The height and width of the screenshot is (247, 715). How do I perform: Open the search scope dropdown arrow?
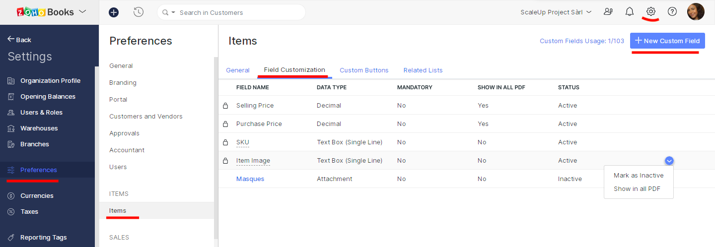173,12
